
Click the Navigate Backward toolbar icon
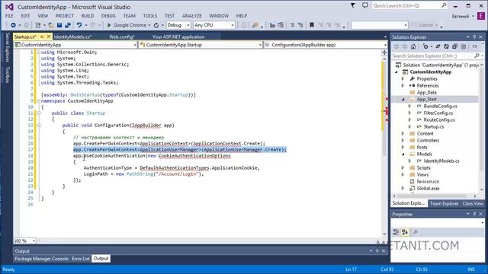tap(13, 25)
